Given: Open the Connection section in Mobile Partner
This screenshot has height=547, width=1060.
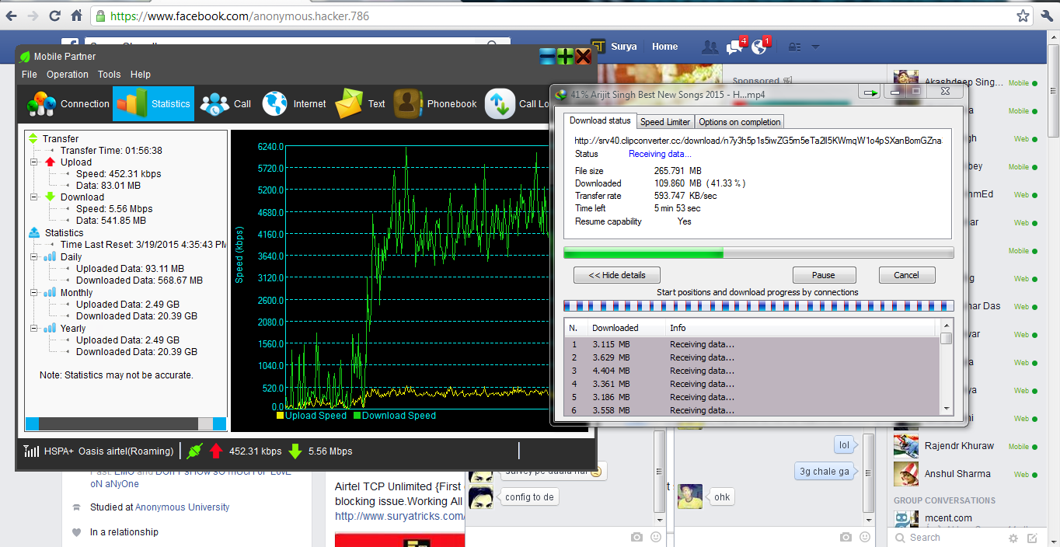Looking at the screenshot, I should 68,103.
